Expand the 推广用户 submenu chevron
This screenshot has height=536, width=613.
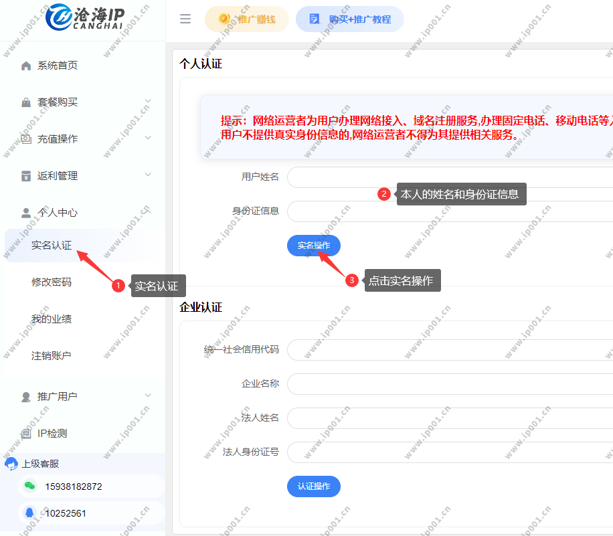148,396
